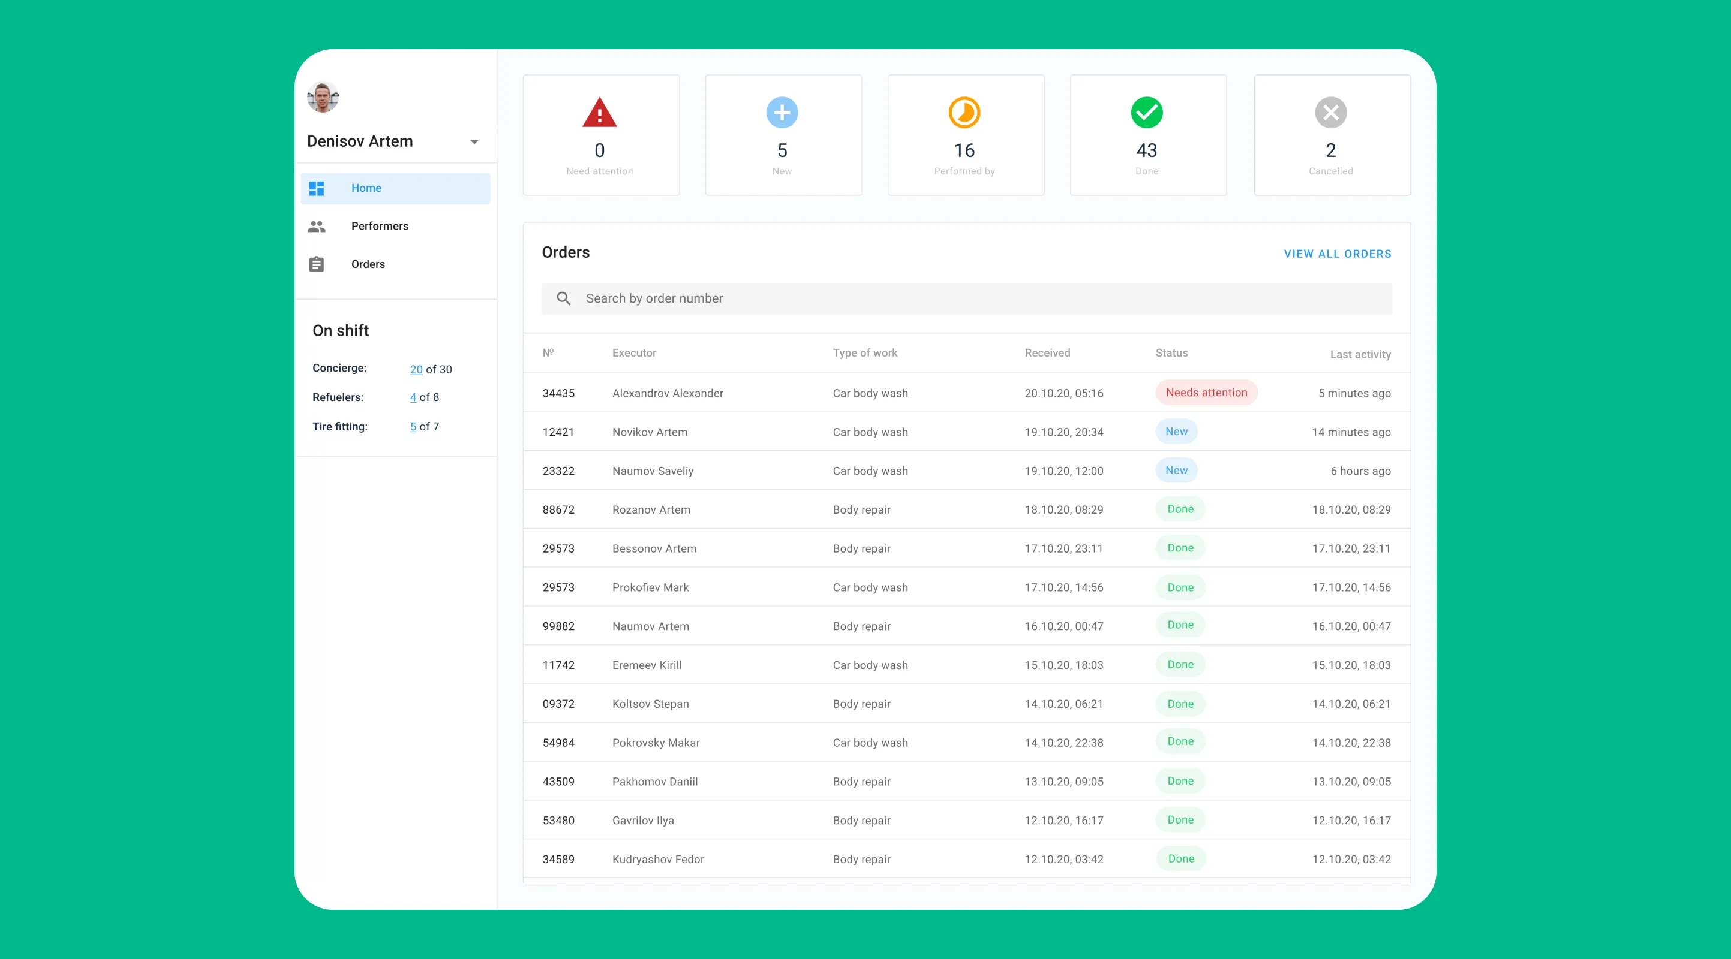
Task: Click the Orders clipboard icon in sidebar
Action: point(317,264)
